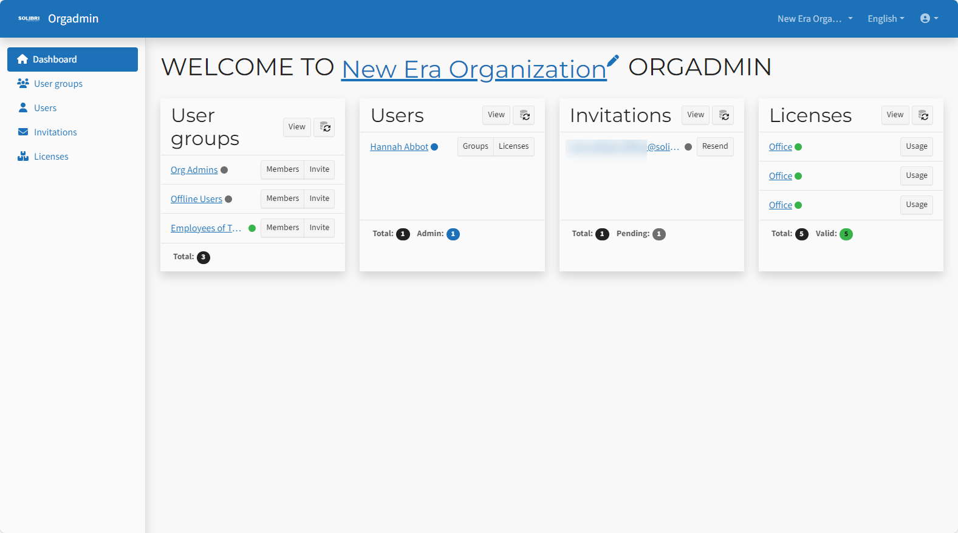This screenshot has height=533, width=958.
Task: Open Licenses in sidebar
Action: [x=72, y=157]
